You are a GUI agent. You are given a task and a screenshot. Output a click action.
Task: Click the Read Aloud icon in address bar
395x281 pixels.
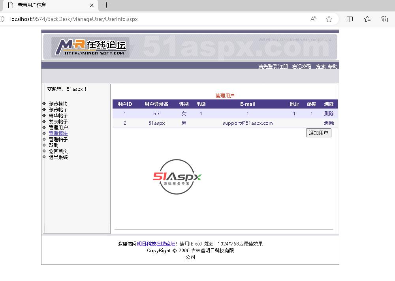[313, 19]
